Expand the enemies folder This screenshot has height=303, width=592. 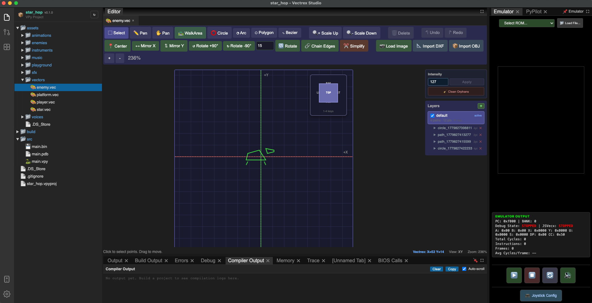(x=23, y=43)
